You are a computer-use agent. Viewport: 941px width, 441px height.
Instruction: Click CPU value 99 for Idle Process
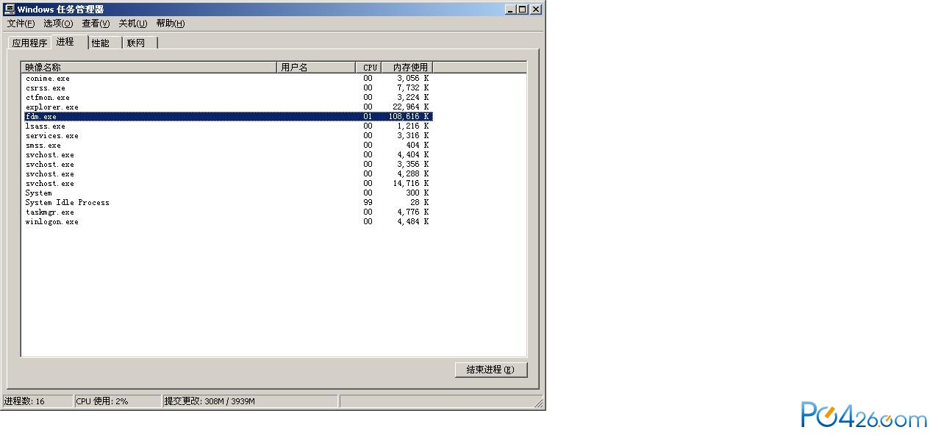pyautogui.click(x=368, y=203)
